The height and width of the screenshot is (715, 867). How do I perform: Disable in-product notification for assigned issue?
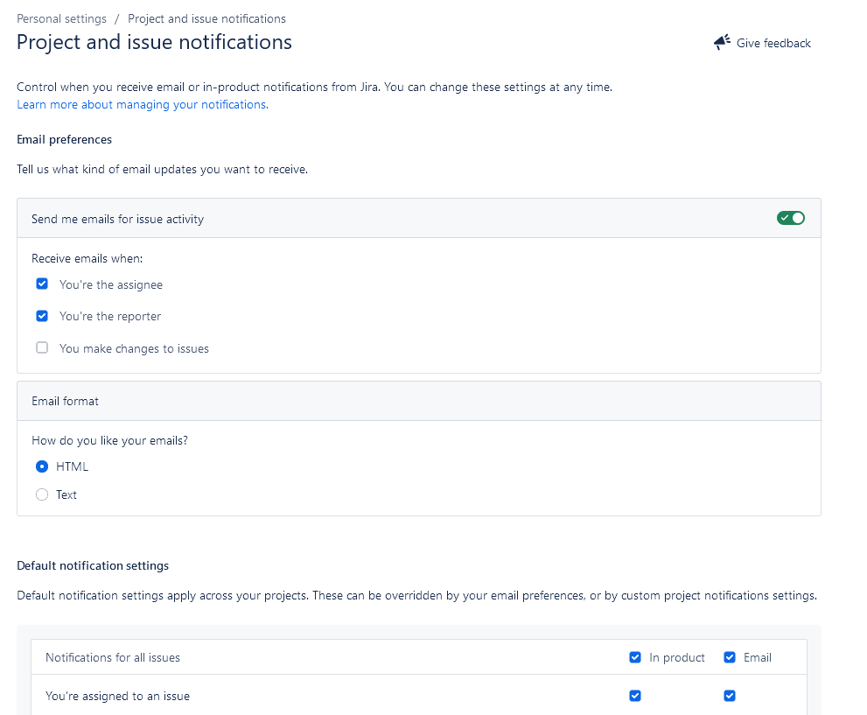click(635, 696)
